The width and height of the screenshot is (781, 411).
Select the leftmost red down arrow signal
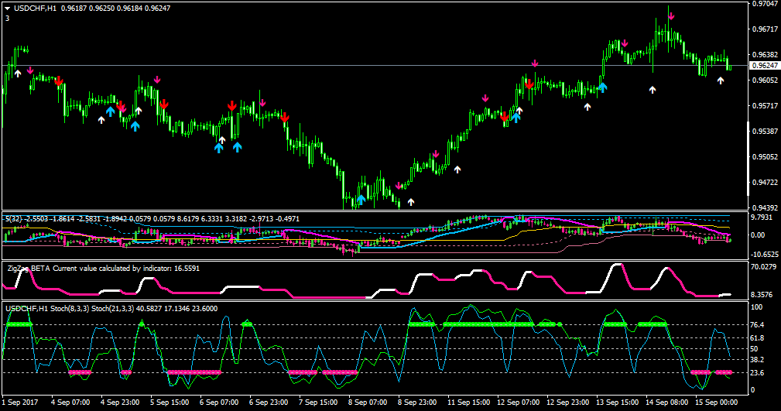click(x=59, y=81)
